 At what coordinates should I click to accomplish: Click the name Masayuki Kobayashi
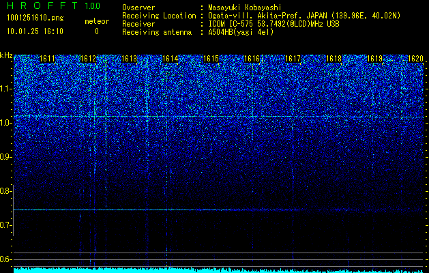(x=245, y=8)
